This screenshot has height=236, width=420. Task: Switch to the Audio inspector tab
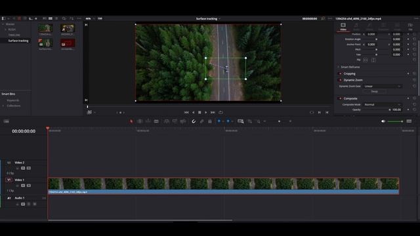(356, 26)
